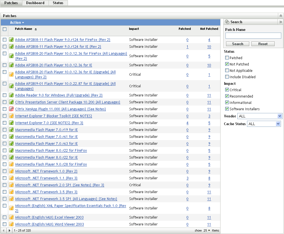Uncheck the Critical impact filter

pos(227,90)
